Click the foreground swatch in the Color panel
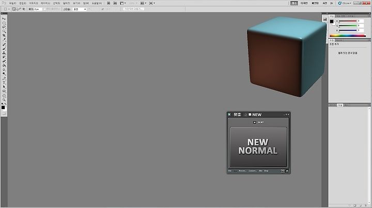Screen dimensions: 372x208 331,21
